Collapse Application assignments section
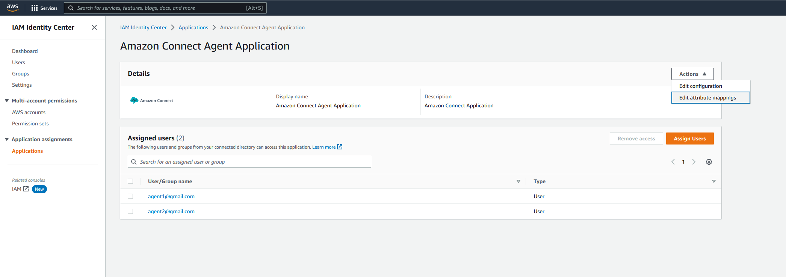Screen dimensions: 786x277 pyautogui.click(x=7, y=139)
